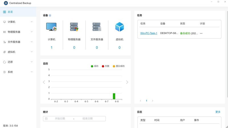This screenshot has height=128, width=228.
Task: Click the virtual machine count 0
Action: (x=119, y=48)
